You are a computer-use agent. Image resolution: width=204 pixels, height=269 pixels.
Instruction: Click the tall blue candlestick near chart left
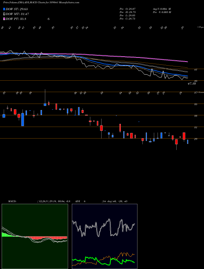click(22, 119)
